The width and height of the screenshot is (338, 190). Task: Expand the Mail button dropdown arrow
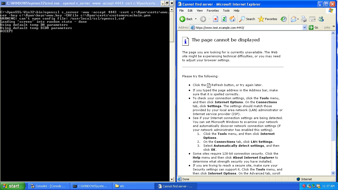point(298,19)
